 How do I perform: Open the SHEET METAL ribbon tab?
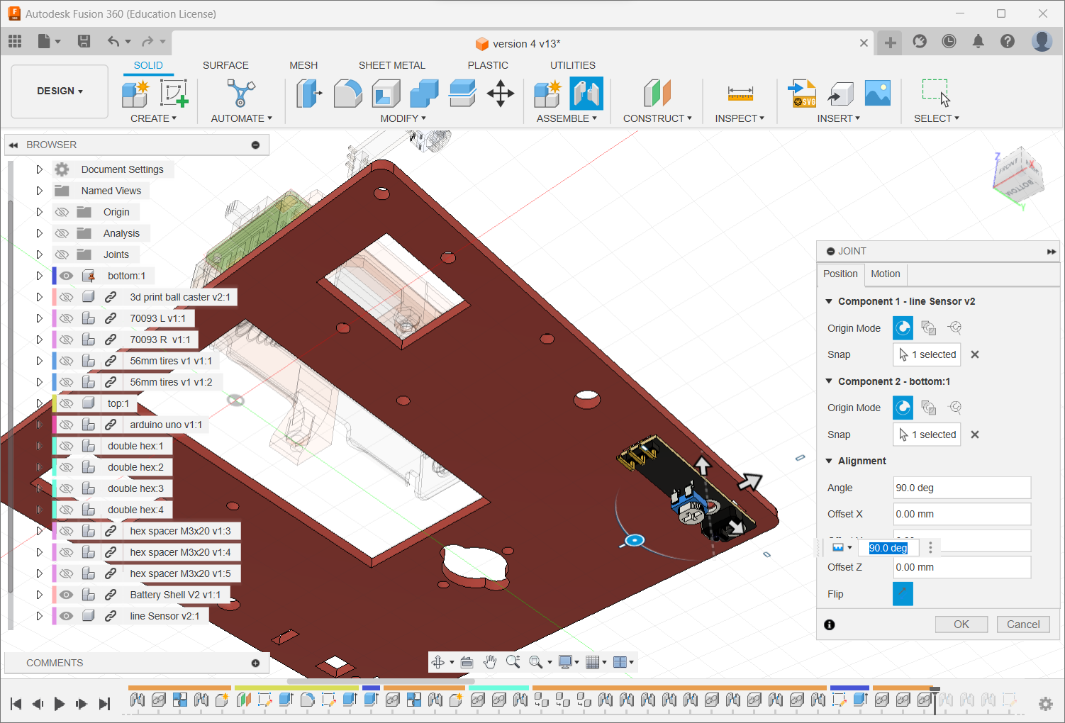click(x=391, y=65)
